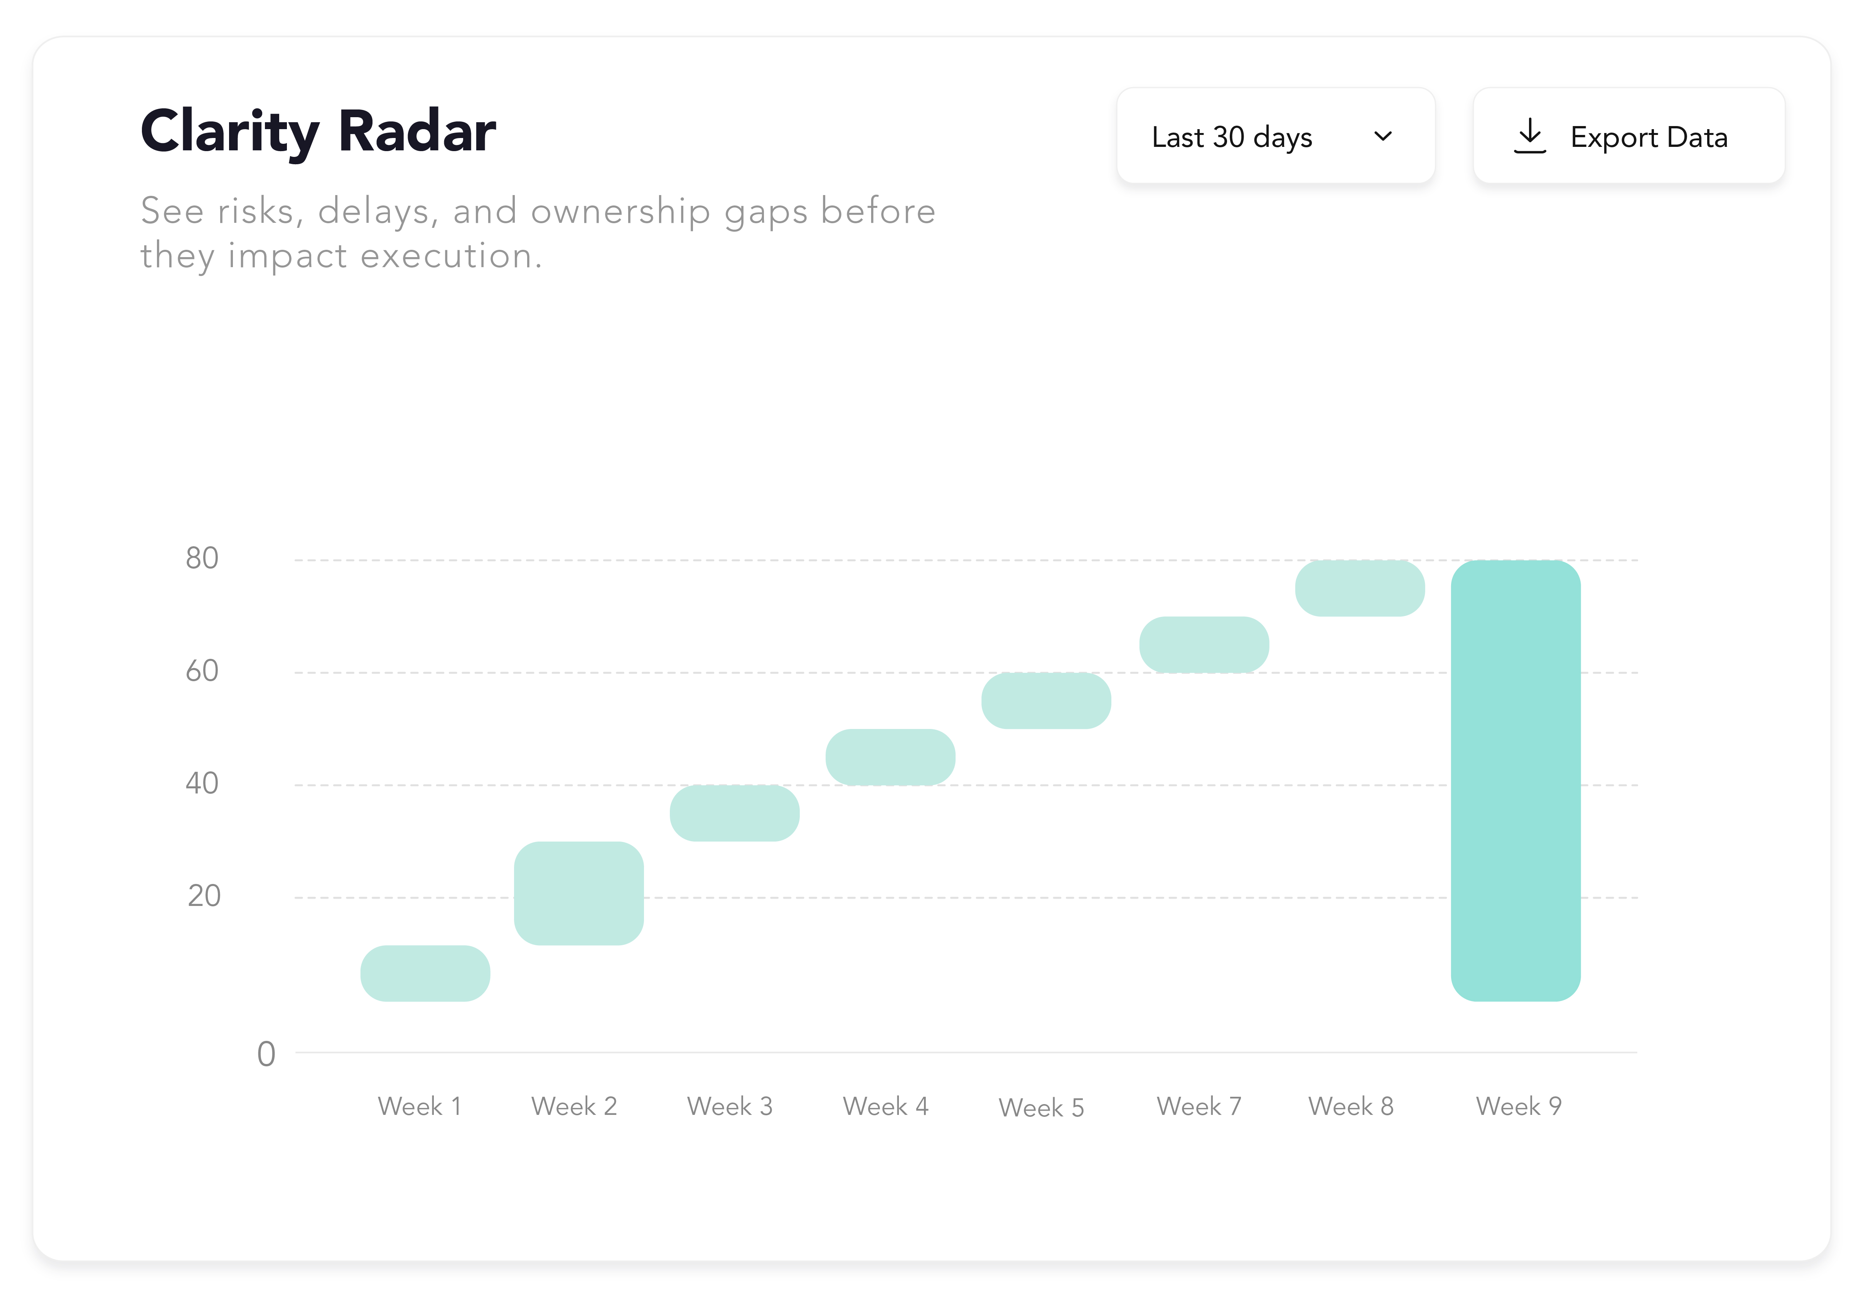Click the subtitle about risks and delays
The height and width of the screenshot is (1298, 1851).
tap(538, 233)
